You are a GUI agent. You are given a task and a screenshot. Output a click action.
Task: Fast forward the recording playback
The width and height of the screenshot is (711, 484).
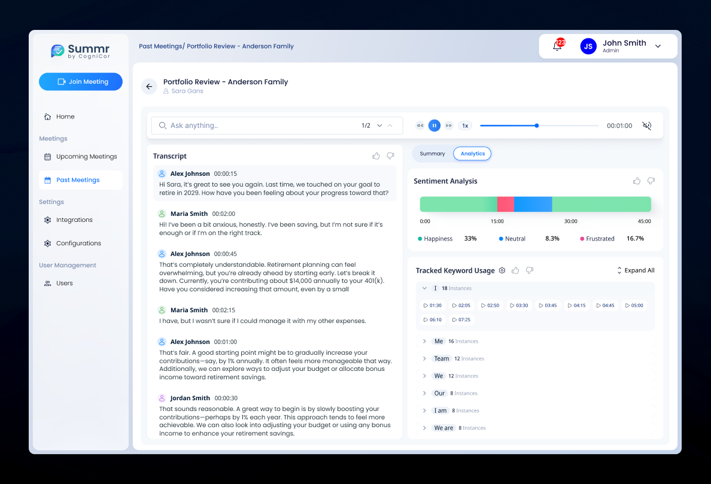click(x=449, y=126)
